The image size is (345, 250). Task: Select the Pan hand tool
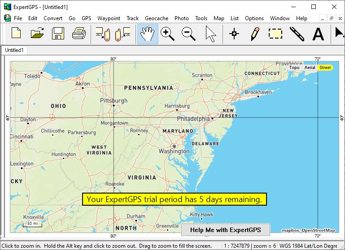pos(148,34)
